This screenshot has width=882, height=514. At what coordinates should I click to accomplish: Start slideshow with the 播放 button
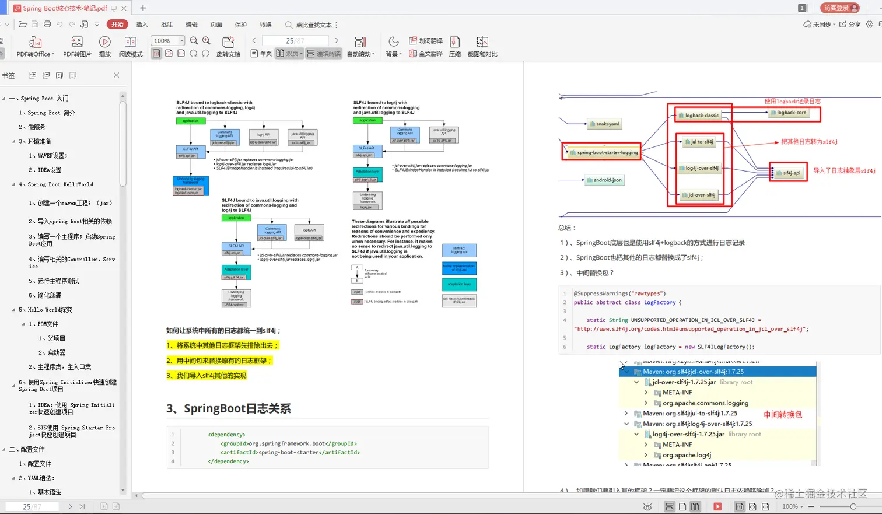click(x=105, y=47)
